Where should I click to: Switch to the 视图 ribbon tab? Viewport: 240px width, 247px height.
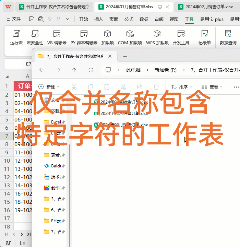[174, 19]
